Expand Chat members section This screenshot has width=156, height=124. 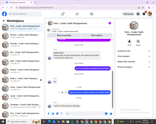(x=134, y=56)
